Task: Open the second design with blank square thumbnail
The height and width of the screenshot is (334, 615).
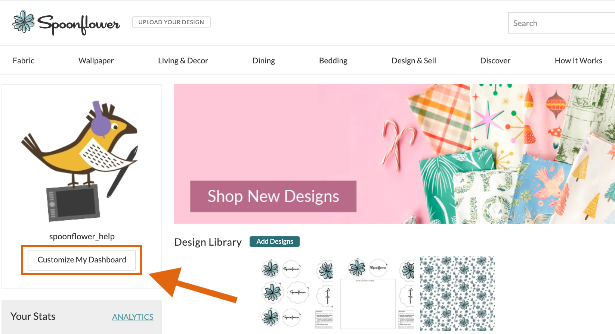Action: tap(377, 293)
